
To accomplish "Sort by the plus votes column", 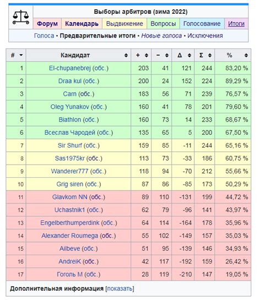I will 146,55.
